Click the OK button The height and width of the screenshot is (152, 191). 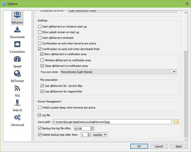click(x=139, y=146)
